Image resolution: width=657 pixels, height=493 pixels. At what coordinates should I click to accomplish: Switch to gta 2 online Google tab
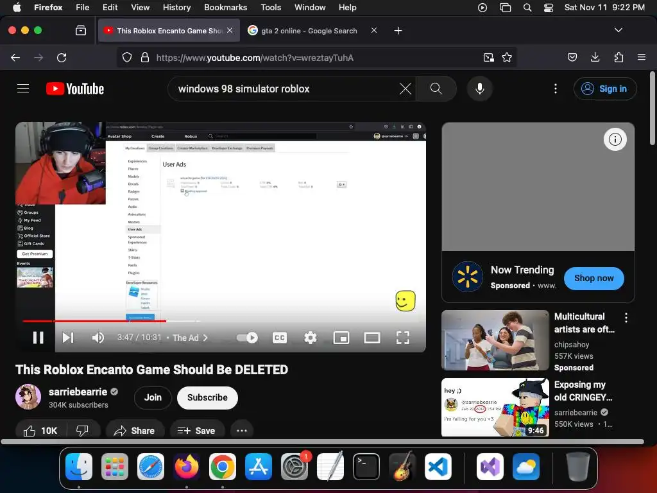tap(309, 31)
